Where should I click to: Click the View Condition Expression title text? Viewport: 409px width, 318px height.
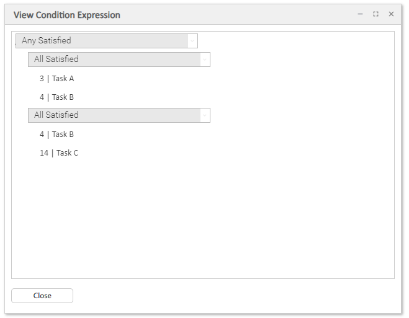(67, 15)
